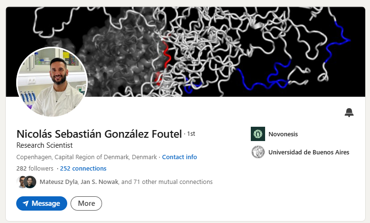Select the second mutual connection avatar
The height and width of the screenshot is (223, 370).
coord(31,182)
